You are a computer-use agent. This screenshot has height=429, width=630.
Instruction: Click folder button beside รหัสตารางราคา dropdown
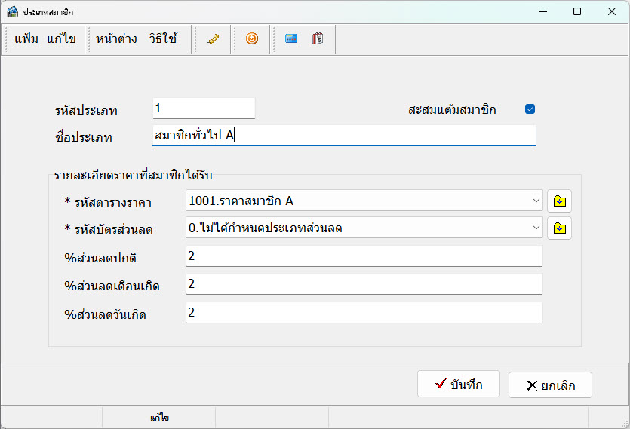[559, 201]
